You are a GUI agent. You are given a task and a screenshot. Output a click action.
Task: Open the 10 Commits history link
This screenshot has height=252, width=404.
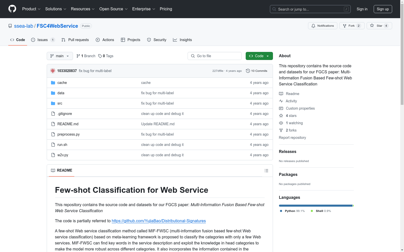tap(257, 71)
